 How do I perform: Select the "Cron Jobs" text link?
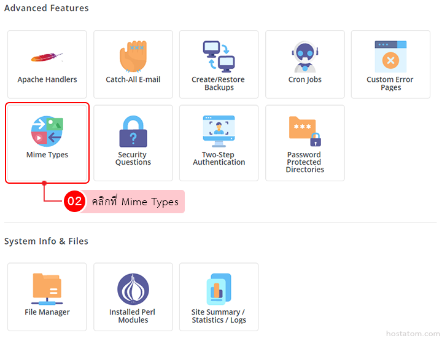point(305,80)
